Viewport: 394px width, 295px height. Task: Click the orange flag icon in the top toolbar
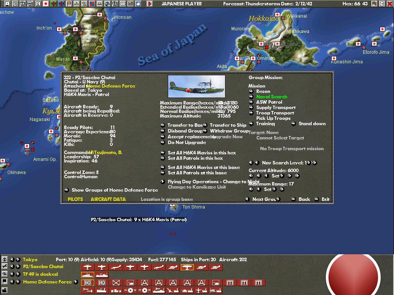[69, 4]
